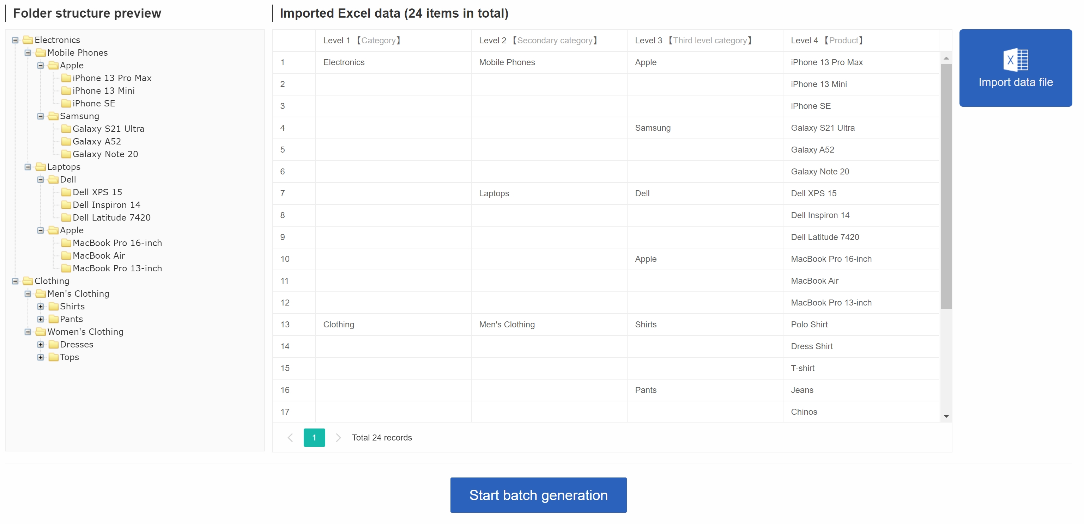The height and width of the screenshot is (524, 1084).
Task: Click the Galaxy S21 Ultra folder icon
Action: point(66,129)
